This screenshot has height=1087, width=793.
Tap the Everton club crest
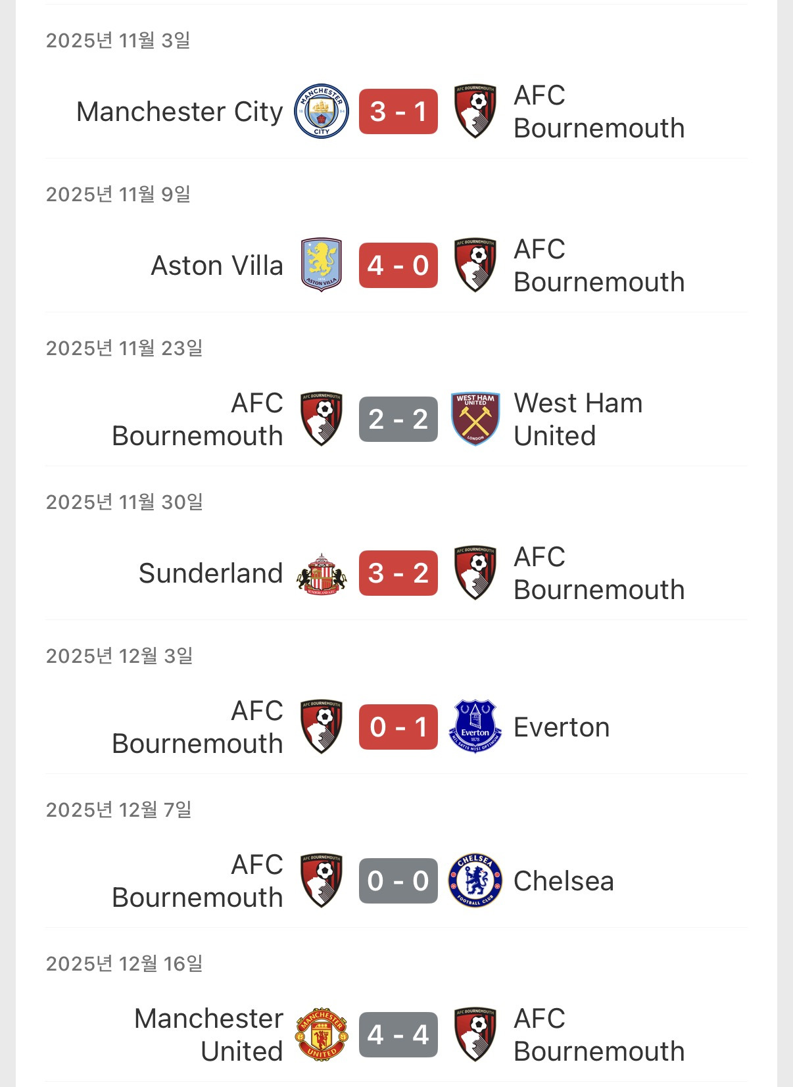475,727
